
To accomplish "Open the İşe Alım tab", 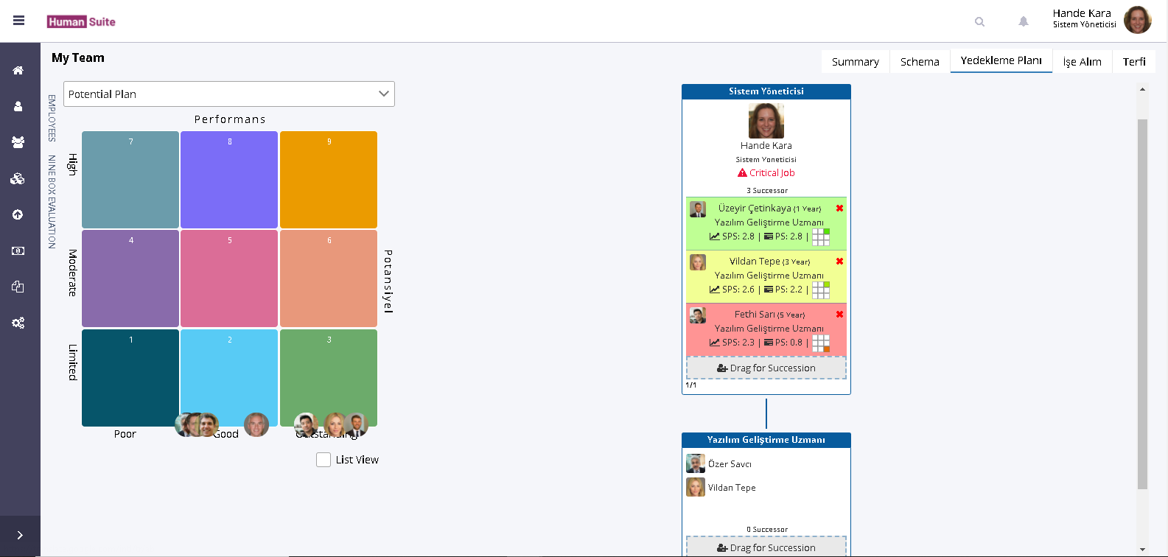I will tap(1082, 62).
